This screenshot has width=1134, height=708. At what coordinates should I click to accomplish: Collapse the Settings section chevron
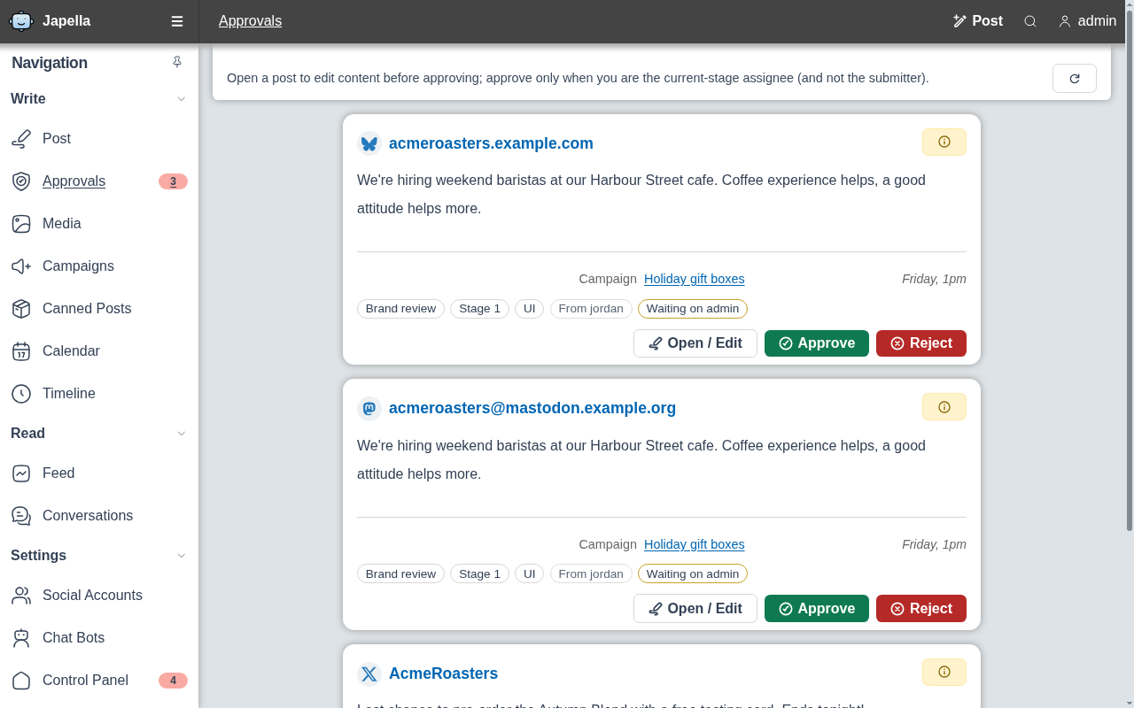[x=182, y=556]
